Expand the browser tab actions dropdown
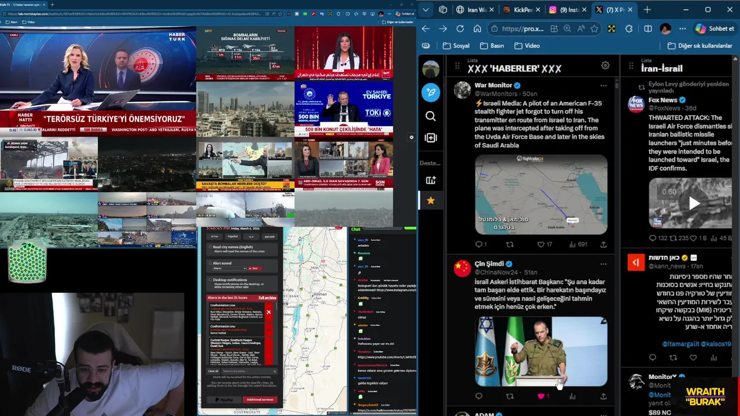This screenshot has width=740, height=416. coord(426,9)
